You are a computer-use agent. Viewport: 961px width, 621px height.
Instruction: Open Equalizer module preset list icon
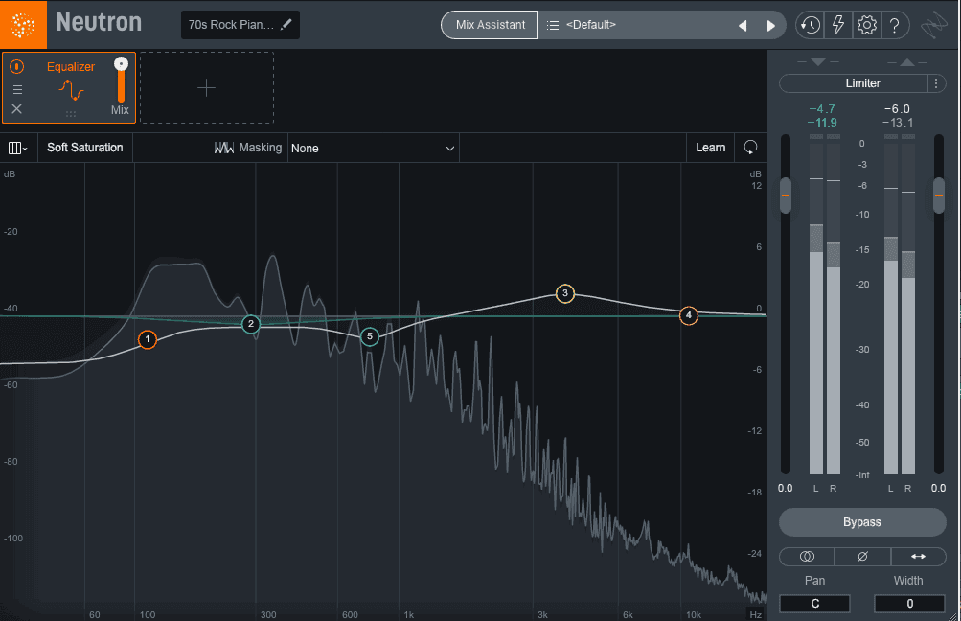(16, 89)
